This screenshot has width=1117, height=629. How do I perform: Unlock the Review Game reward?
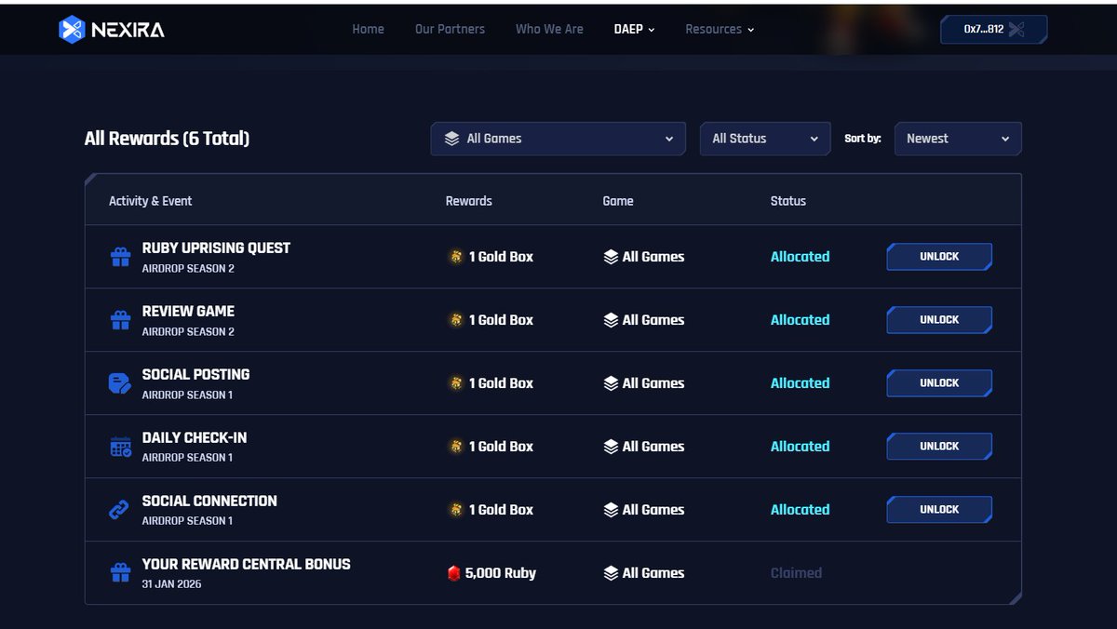(939, 320)
